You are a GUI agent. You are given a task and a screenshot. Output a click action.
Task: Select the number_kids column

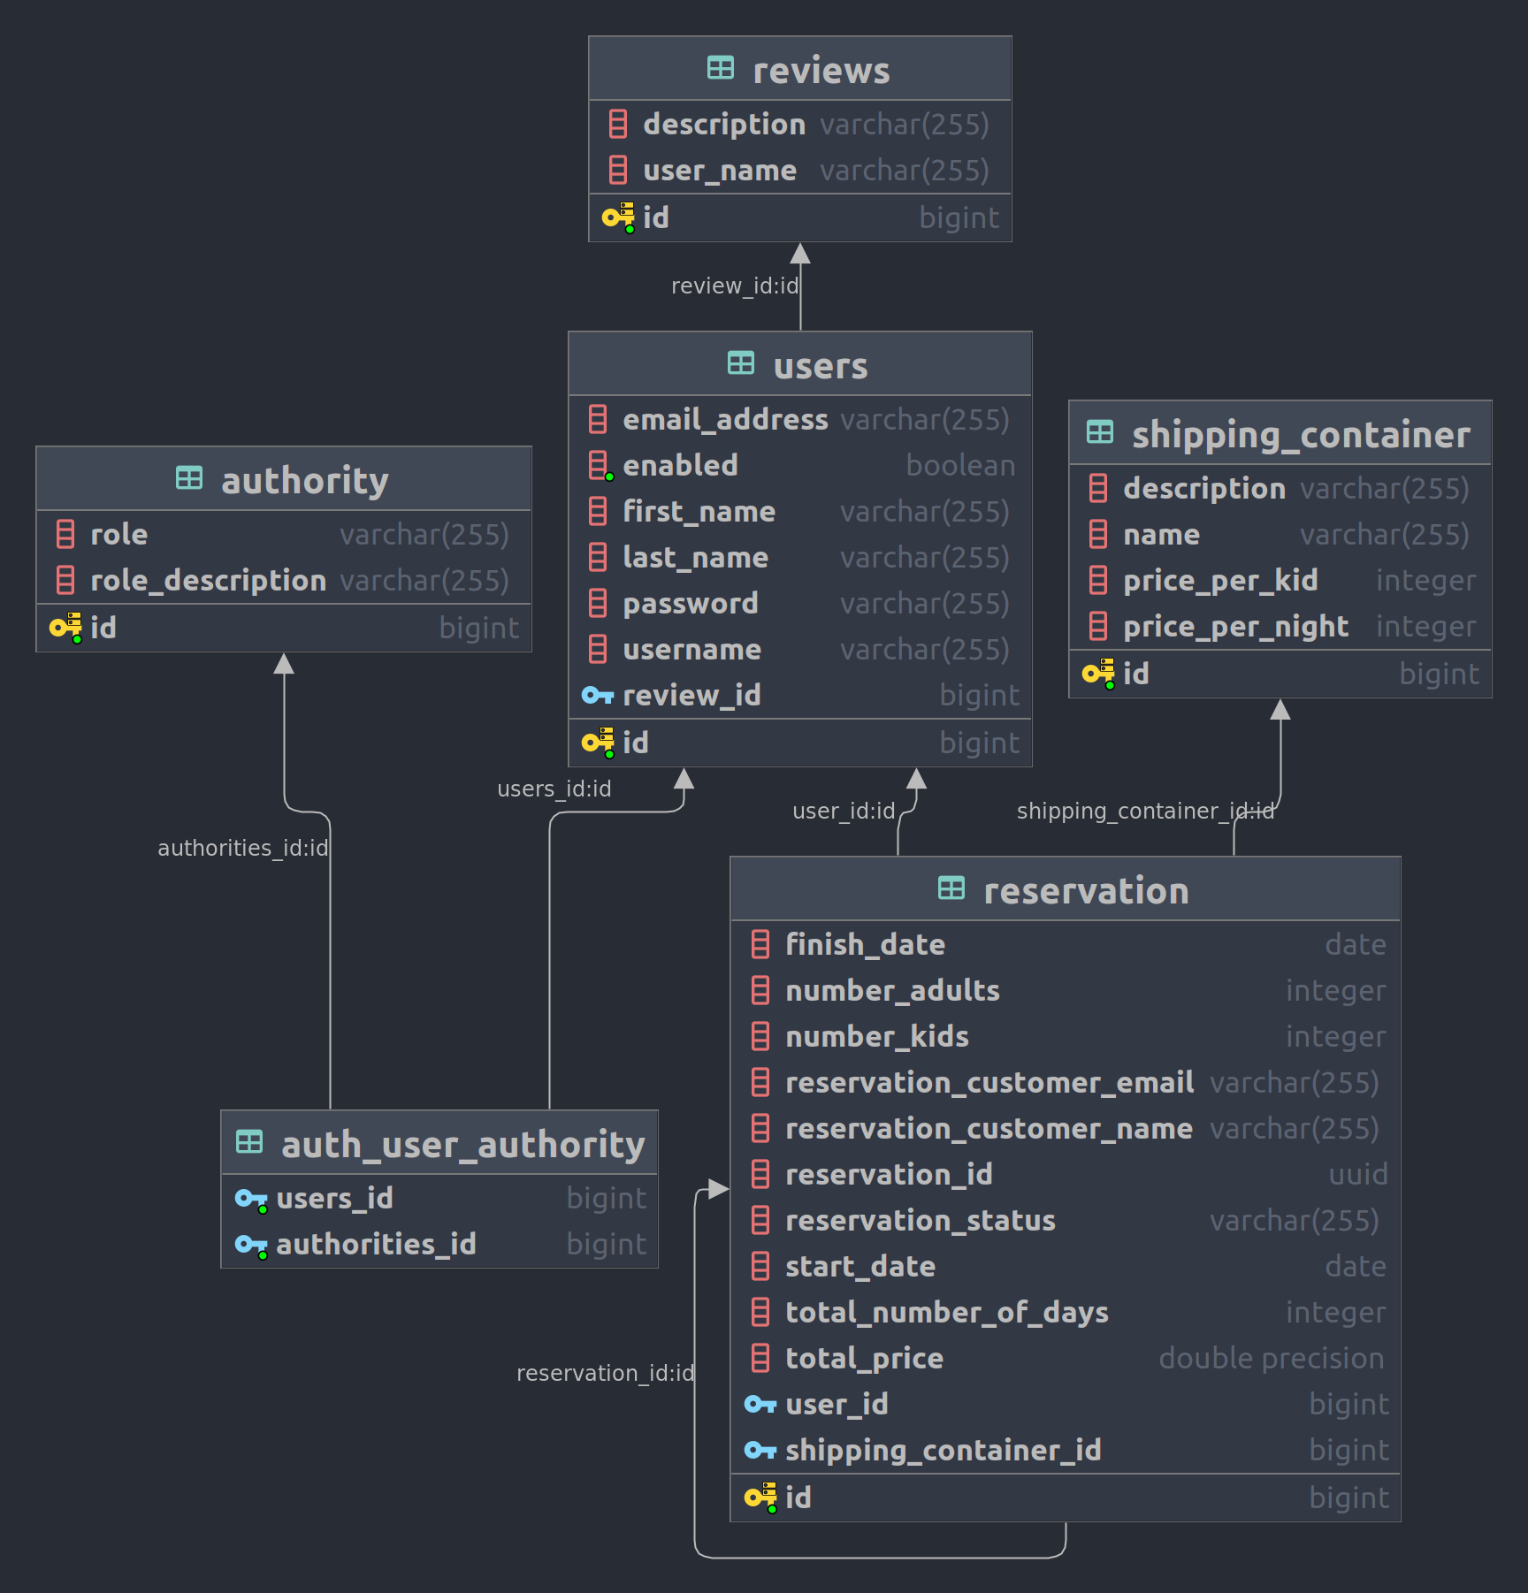1066,1036
